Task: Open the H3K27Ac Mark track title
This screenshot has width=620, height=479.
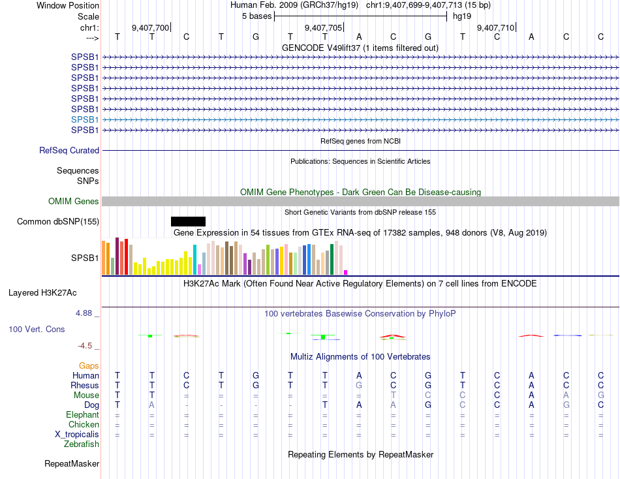Action: pos(360,284)
